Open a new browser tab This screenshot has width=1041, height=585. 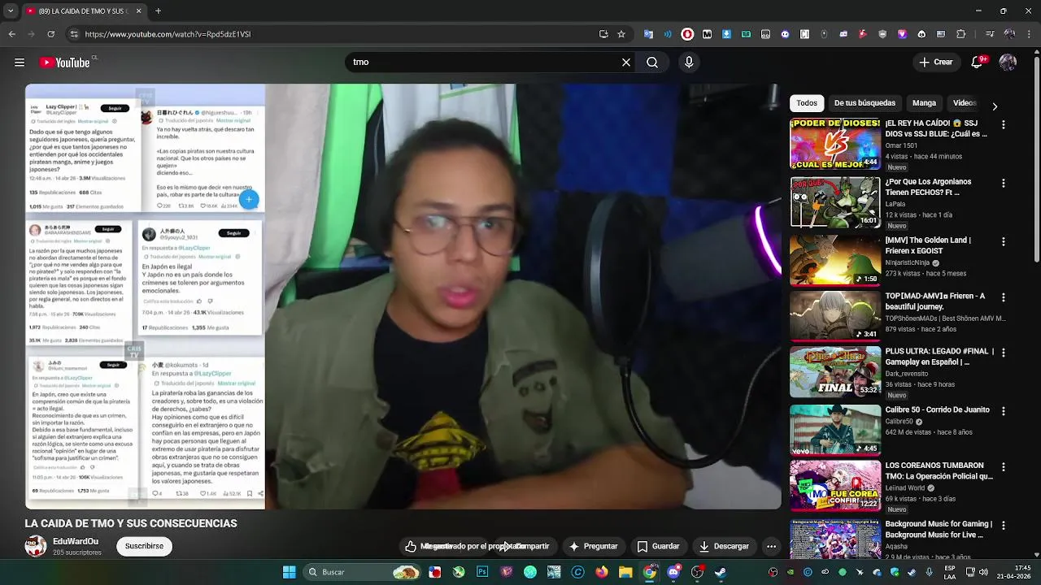coord(158,11)
